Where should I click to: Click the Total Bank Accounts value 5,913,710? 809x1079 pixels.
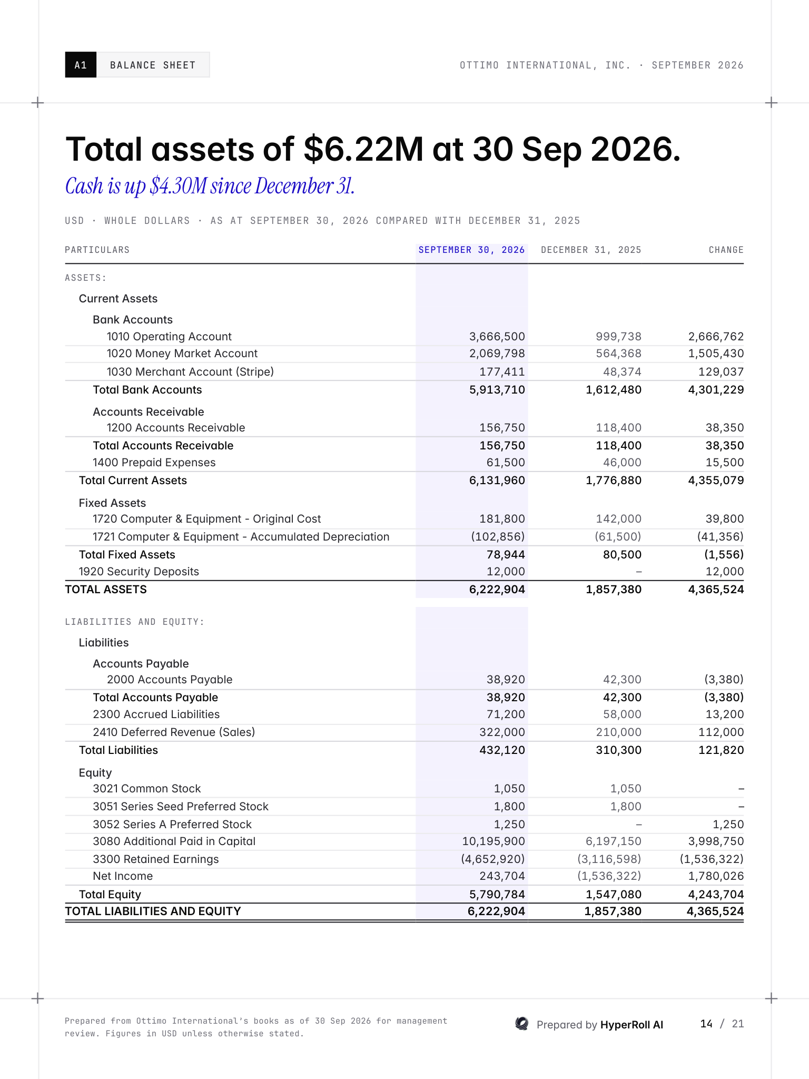coord(497,390)
